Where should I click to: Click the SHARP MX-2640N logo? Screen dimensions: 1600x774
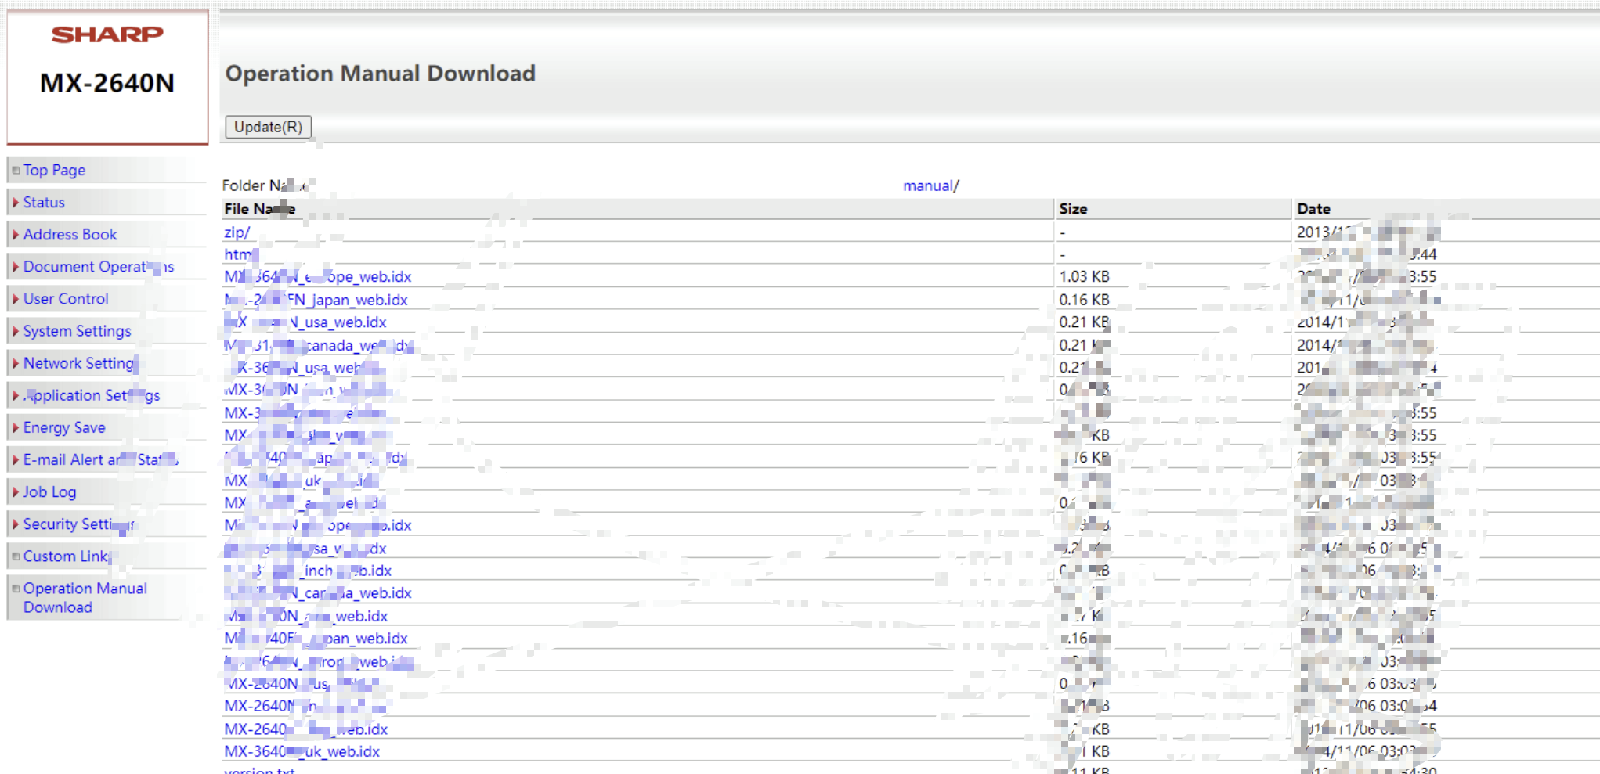pyautogui.click(x=107, y=63)
